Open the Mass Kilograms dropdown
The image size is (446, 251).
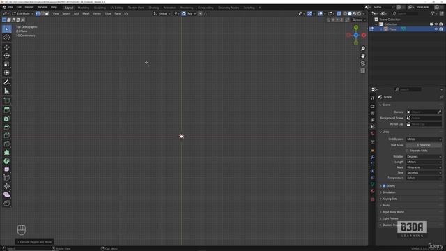[424, 167]
